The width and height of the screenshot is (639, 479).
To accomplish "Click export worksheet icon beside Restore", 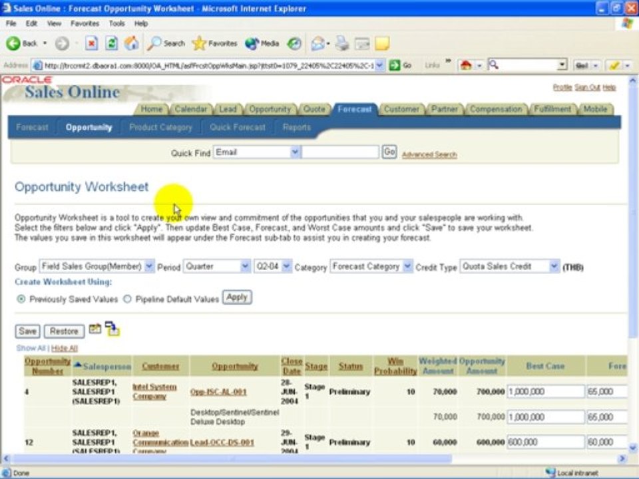I will [95, 329].
